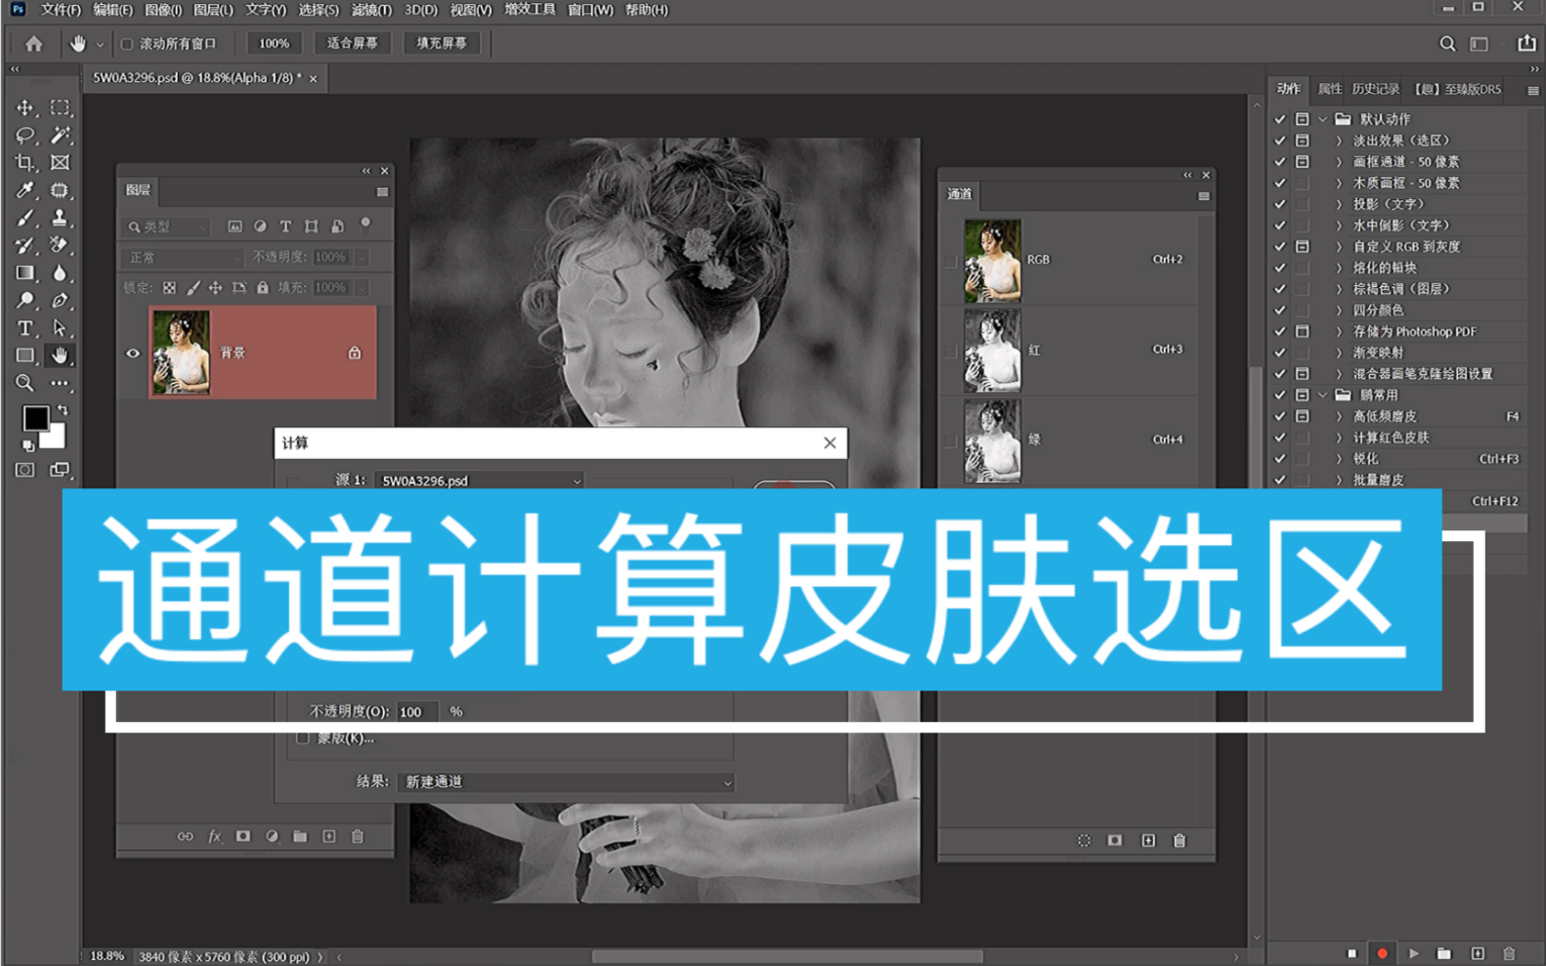Screen dimensions: 1546x966
Task: Click the foreground black color swatch
Action: coord(36,418)
